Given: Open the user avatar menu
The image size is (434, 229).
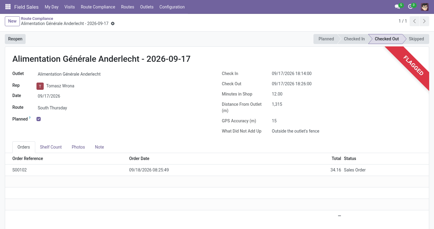Looking at the screenshot, I should (425, 7).
